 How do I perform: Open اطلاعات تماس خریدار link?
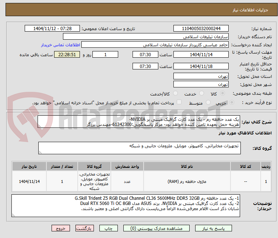[x=61, y=45]
